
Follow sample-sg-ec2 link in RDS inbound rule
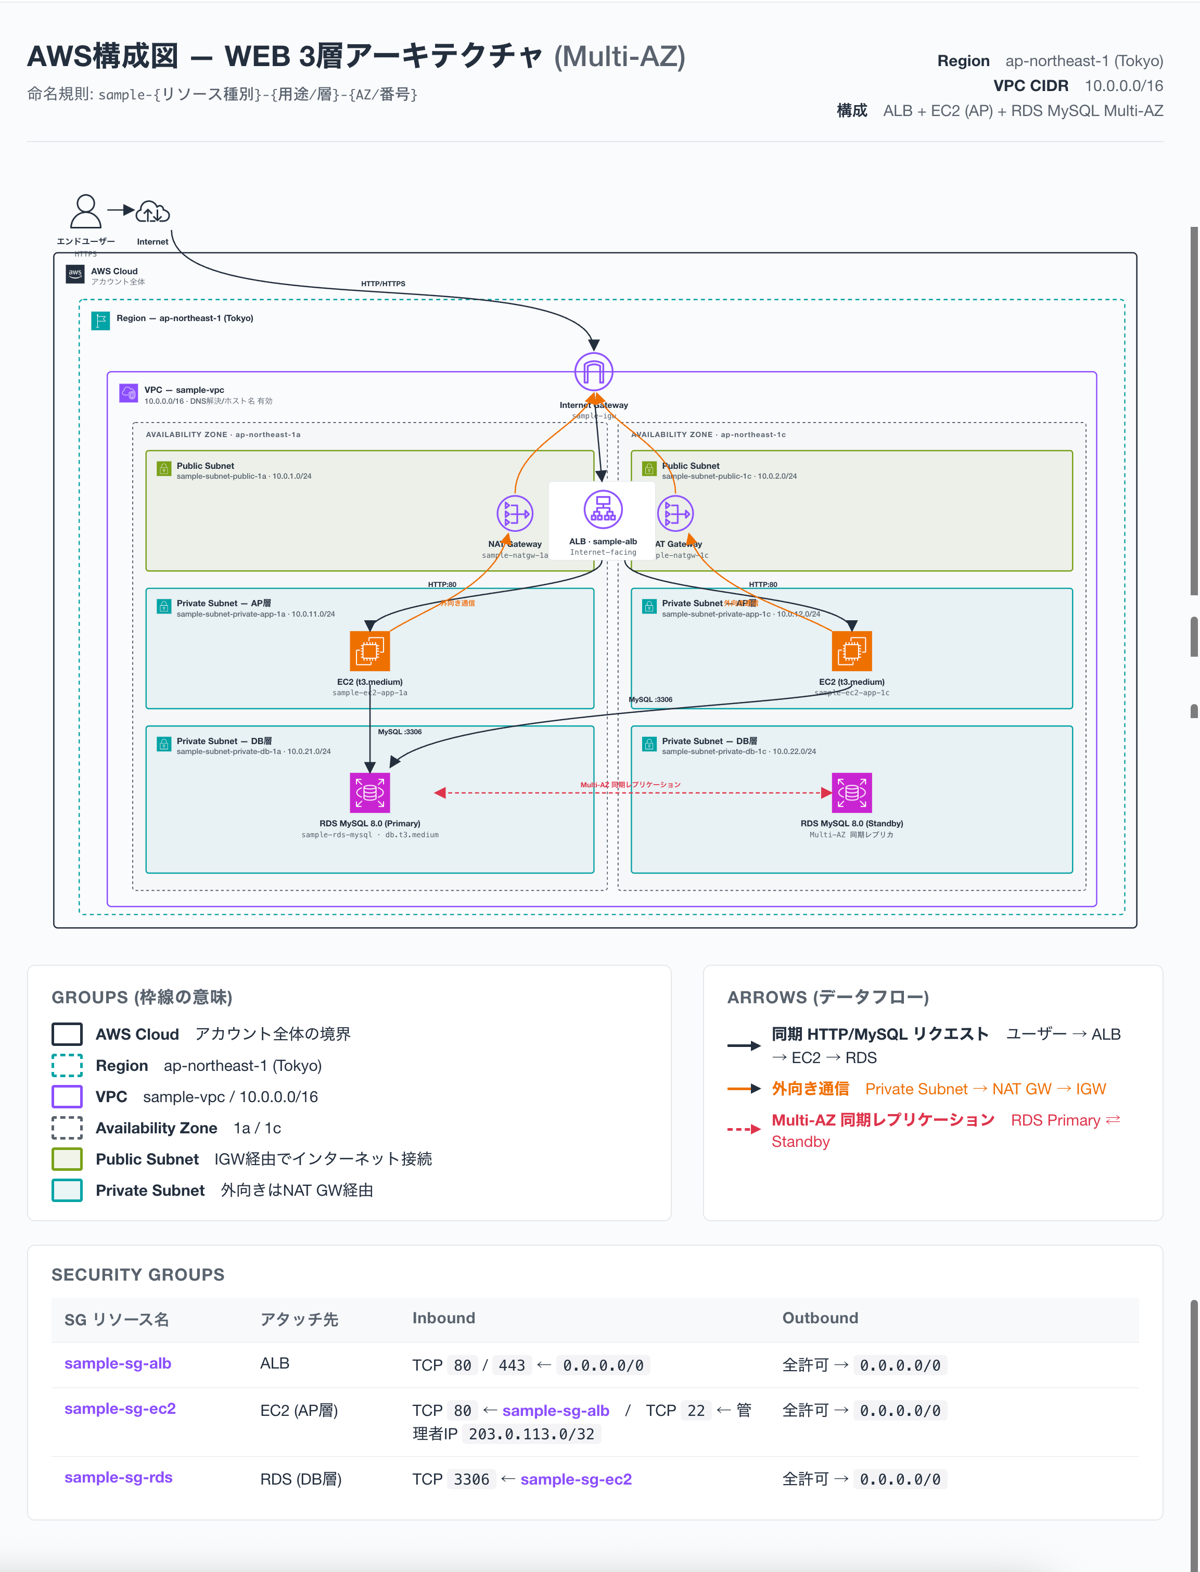[576, 1479]
